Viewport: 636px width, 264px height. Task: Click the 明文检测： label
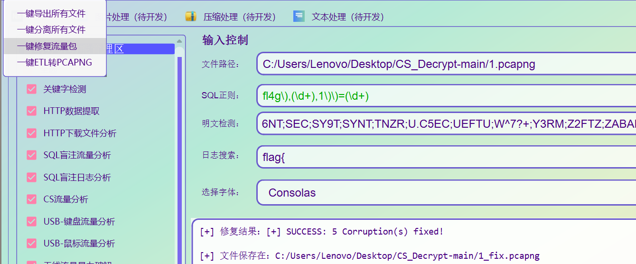[221, 124]
